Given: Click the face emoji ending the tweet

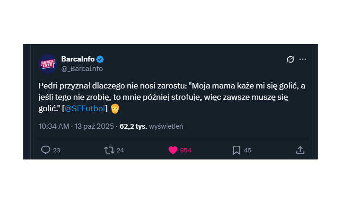Looking at the screenshot, I should pyautogui.click(x=114, y=109).
